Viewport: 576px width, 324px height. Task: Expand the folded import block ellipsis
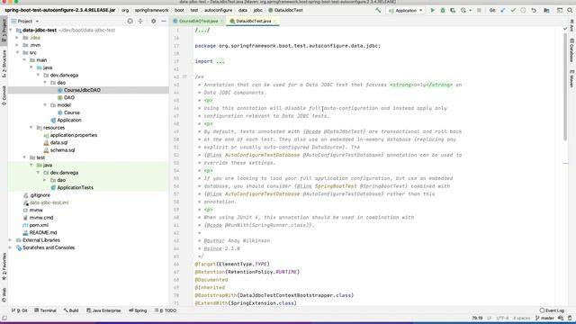pos(220,61)
